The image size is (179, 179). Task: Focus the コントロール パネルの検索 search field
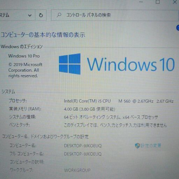tap(115, 15)
